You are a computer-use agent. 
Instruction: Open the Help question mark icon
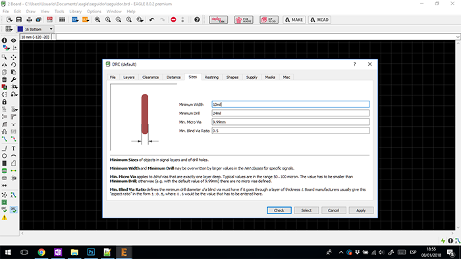coord(197,20)
